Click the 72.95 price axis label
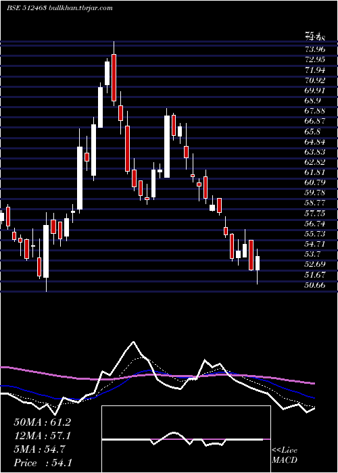This screenshot has width=338, height=473. click(315, 59)
